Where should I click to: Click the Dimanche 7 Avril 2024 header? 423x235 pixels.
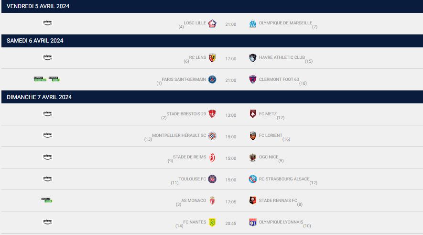(39, 97)
